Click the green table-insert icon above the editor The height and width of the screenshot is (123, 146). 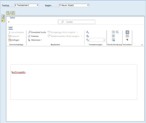tap(8, 13)
